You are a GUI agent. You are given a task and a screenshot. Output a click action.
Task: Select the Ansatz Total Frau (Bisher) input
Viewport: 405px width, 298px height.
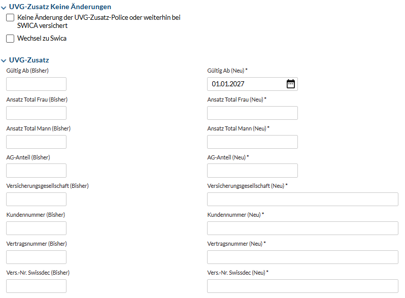(36, 113)
